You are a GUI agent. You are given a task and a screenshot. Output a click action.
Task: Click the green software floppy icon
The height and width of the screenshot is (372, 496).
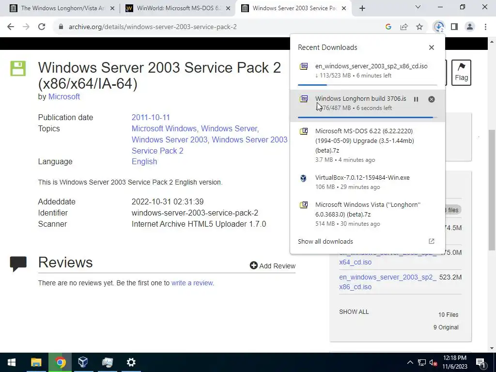[18, 68]
